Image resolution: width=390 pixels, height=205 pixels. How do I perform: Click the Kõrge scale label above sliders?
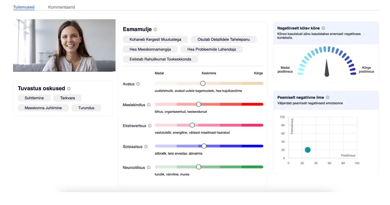(258, 73)
